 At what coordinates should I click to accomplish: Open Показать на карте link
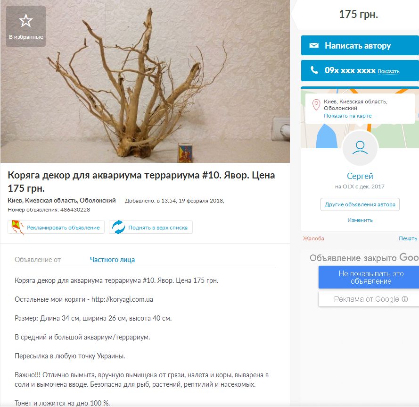point(348,116)
